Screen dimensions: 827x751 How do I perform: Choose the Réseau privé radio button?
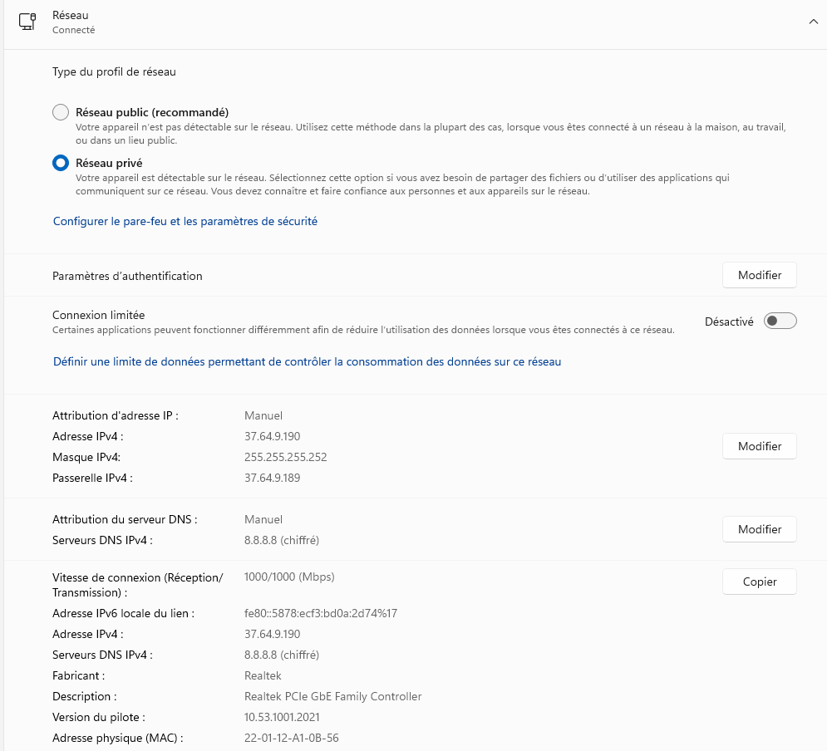[61, 163]
